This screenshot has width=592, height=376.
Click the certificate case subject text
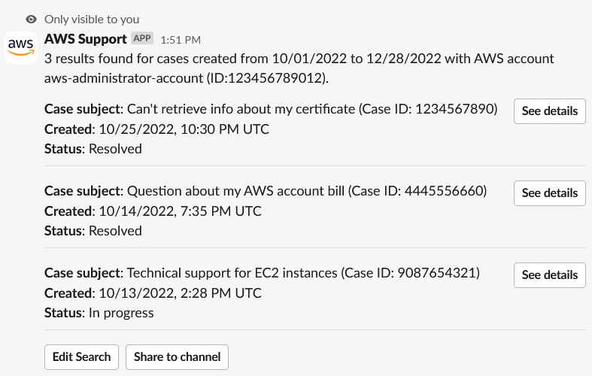click(271, 109)
